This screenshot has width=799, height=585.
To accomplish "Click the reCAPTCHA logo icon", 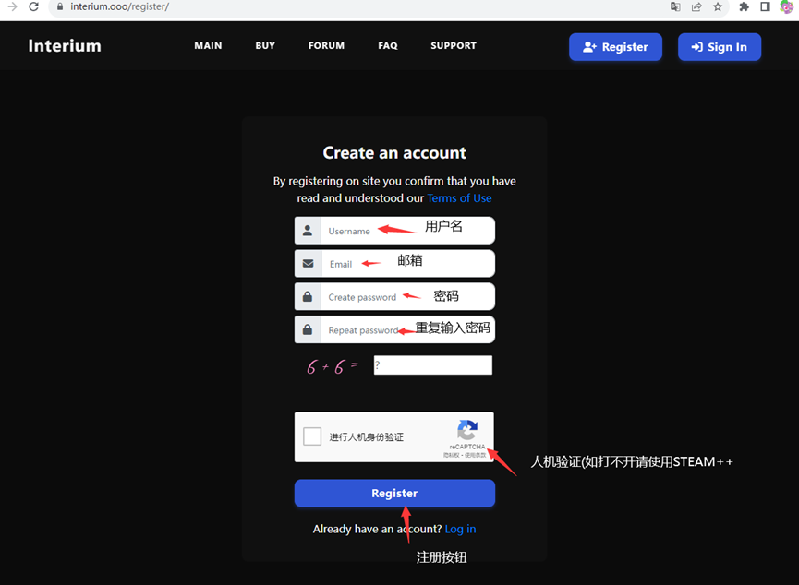I will point(467,431).
